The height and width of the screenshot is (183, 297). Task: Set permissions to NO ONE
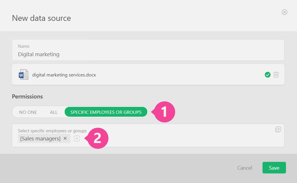coord(28,112)
